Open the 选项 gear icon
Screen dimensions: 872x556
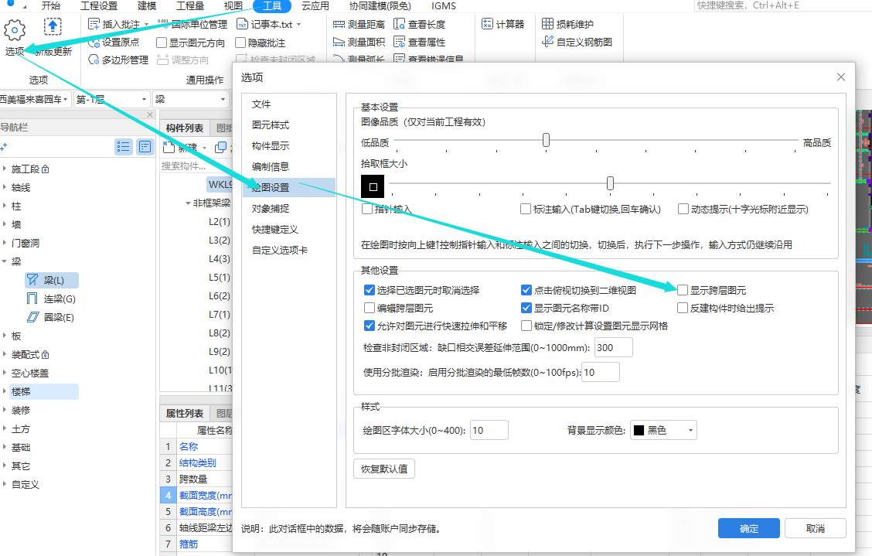pos(15,30)
